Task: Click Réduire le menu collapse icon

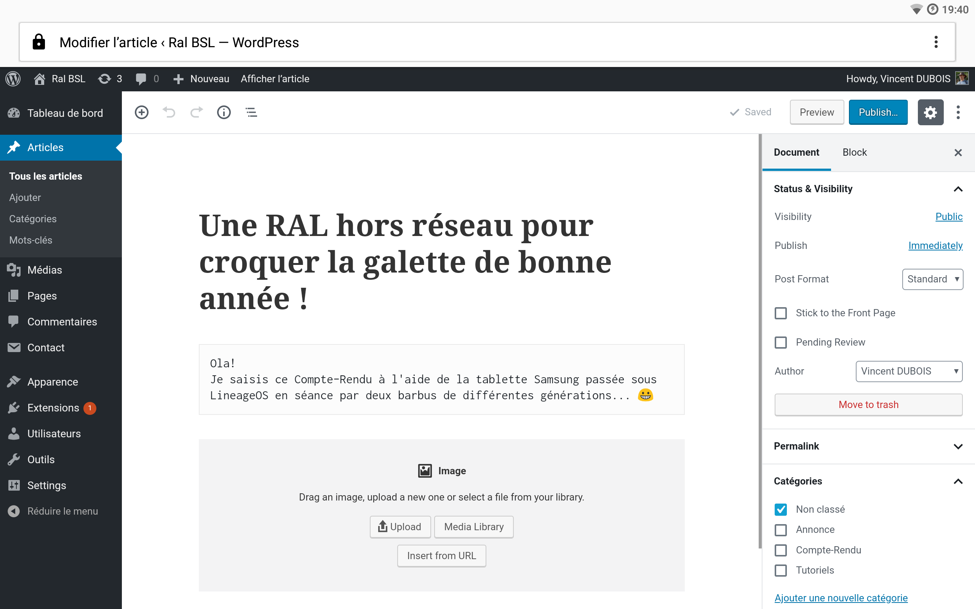Action: pyautogui.click(x=14, y=511)
